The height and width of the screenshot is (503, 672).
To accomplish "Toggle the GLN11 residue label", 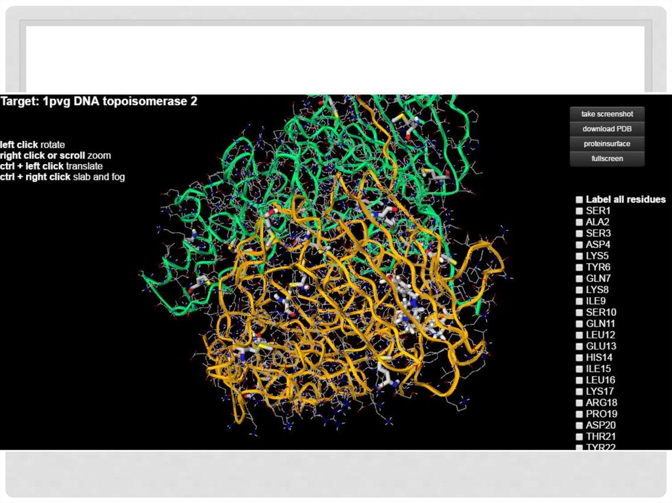I will coord(579,324).
